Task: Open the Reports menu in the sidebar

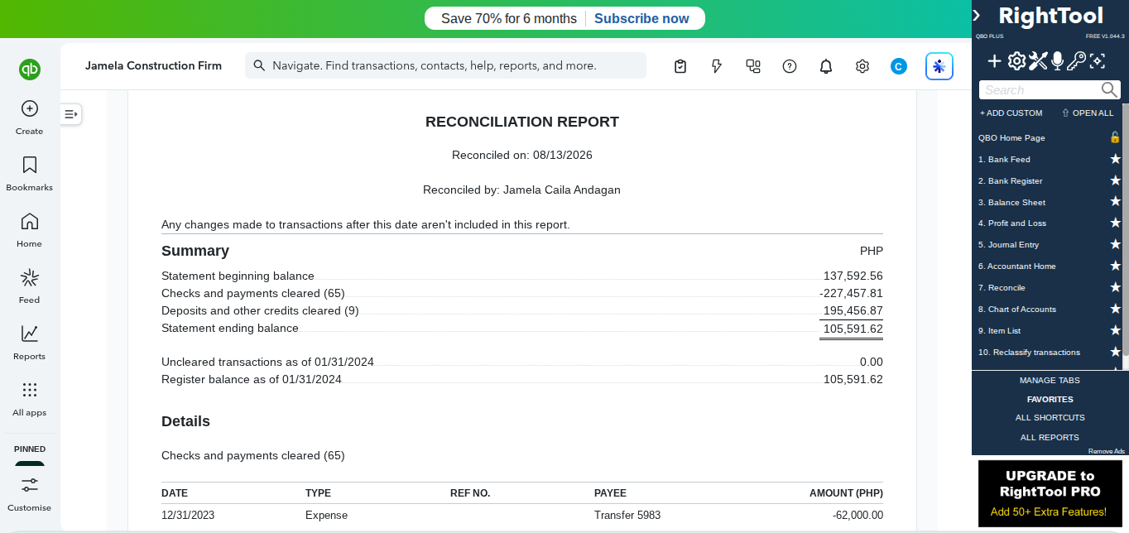Action: 29,342
